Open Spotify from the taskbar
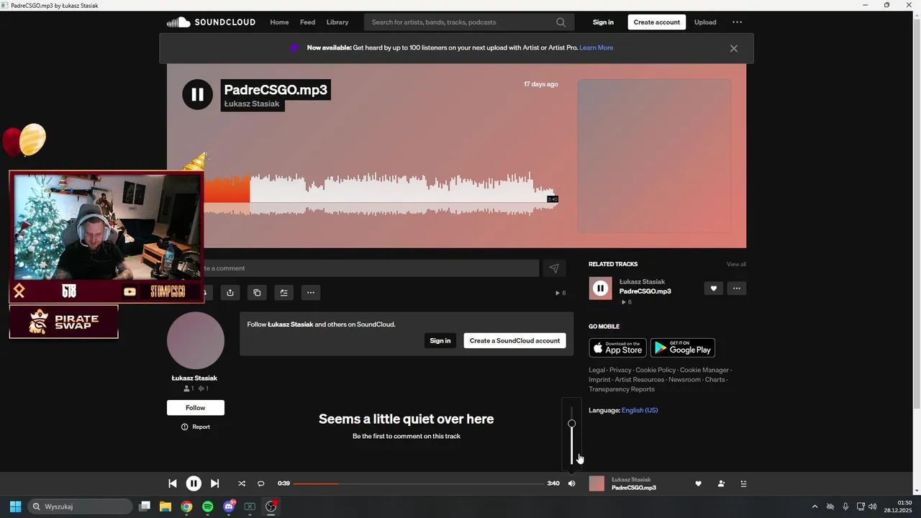 click(207, 506)
